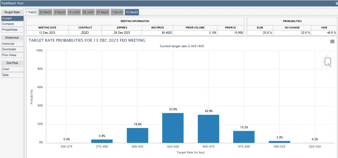The height and width of the screenshot is (158, 338).
Task: Click the ZQZ3 contract cell
Action: click(x=85, y=33)
